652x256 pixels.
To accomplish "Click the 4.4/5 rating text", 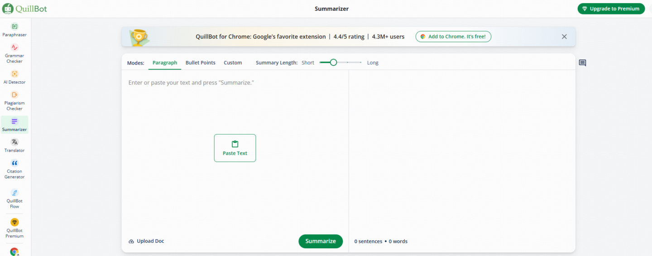I will [x=349, y=37].
